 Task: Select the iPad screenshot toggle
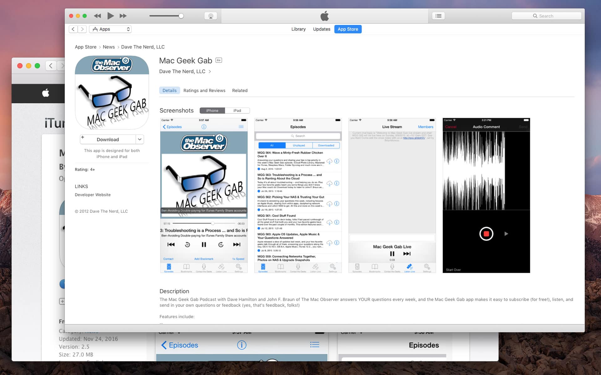[238, 111]
